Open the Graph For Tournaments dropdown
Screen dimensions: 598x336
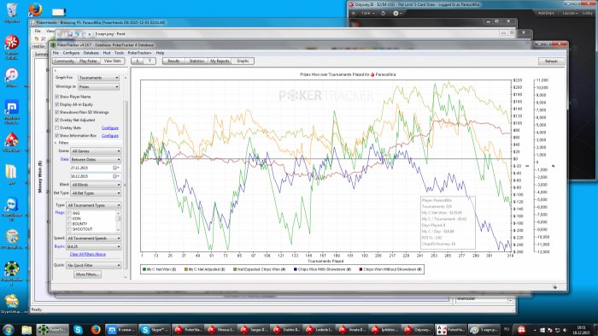tap(99, 78)
